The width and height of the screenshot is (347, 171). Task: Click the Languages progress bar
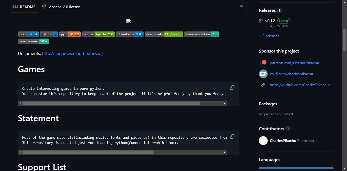pos(296,168)
